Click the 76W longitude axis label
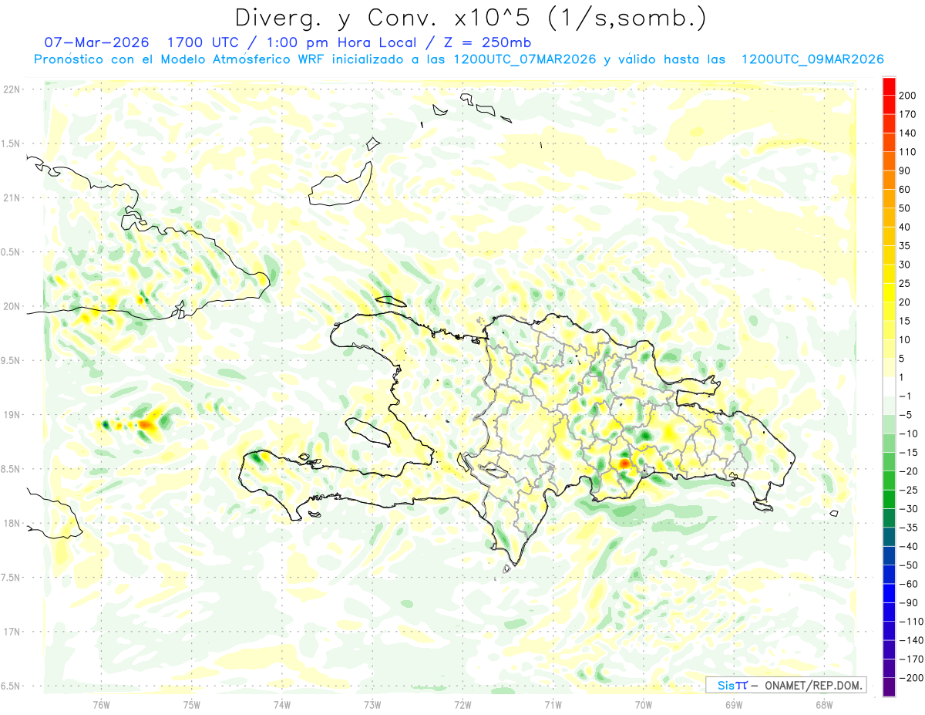The image size is (925, 715). coord(101,703)
